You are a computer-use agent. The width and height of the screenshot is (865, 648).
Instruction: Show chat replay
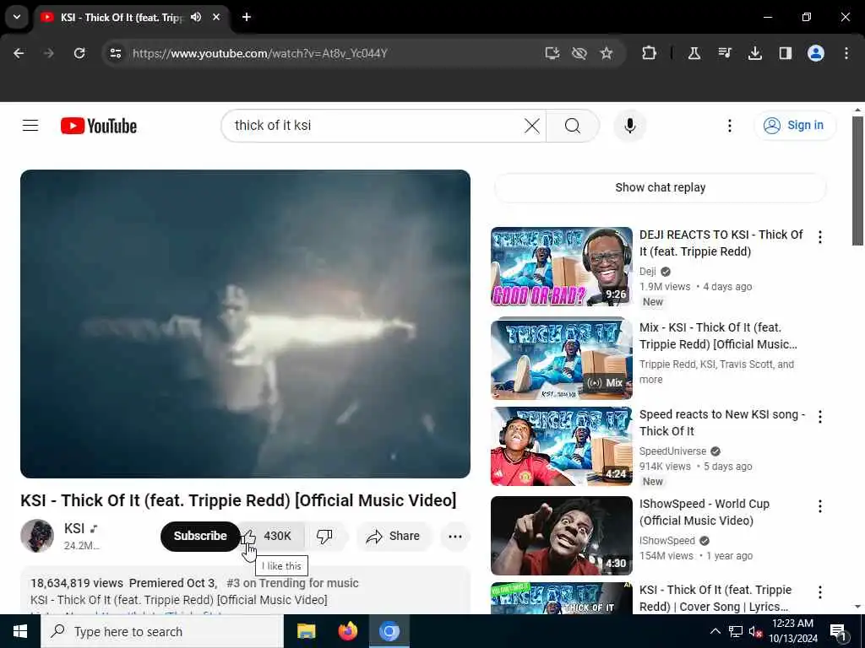661,187
